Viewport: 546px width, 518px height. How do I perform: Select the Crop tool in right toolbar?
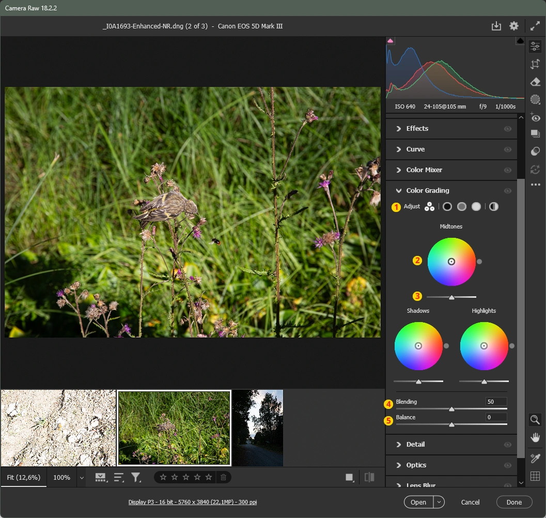[x=535, y=64]
